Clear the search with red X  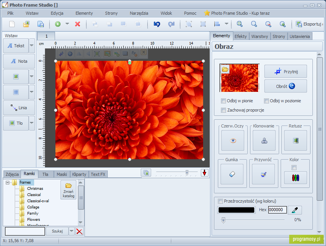[x=79, y=231]
